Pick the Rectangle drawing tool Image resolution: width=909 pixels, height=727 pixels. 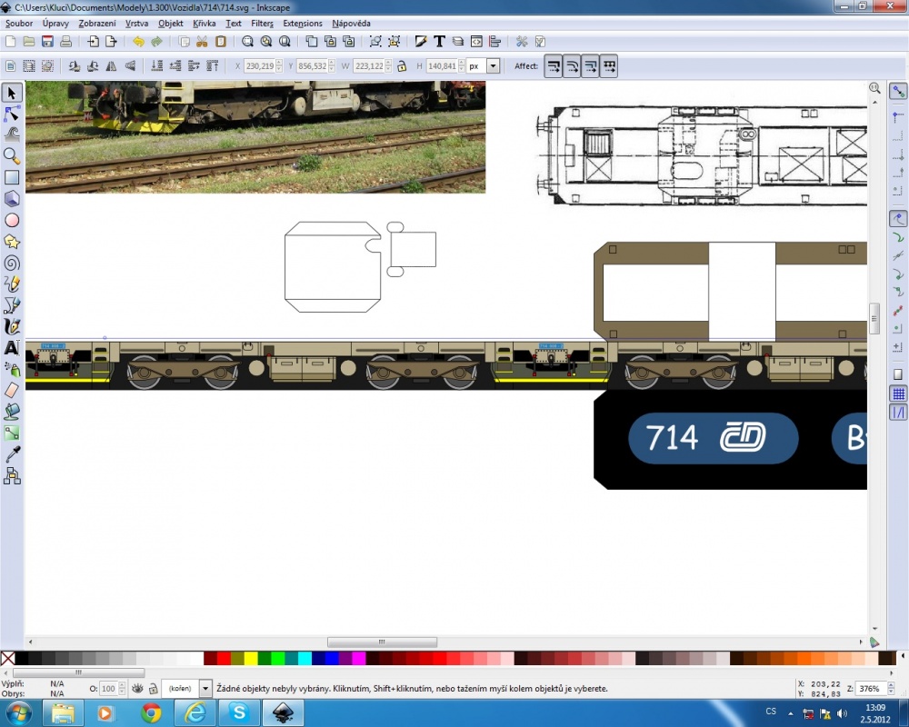click(12, 177)
